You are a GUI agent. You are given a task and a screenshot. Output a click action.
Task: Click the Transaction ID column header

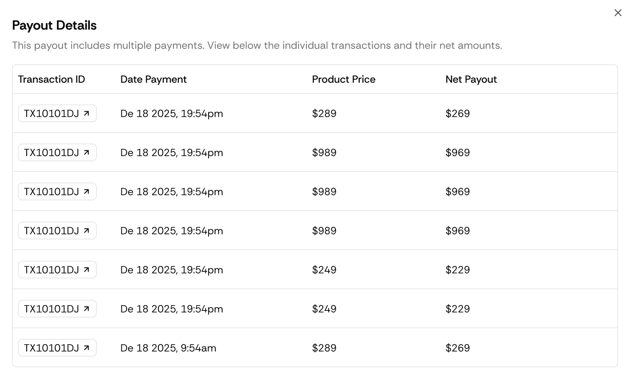(x=51, y=79)
